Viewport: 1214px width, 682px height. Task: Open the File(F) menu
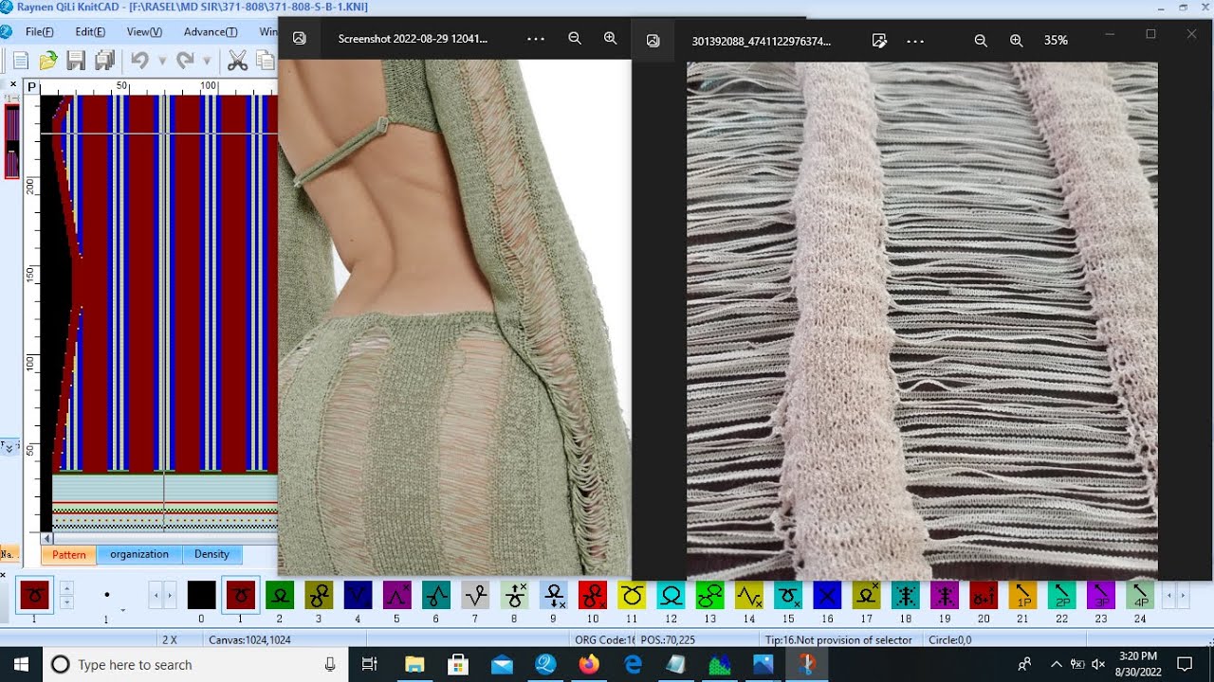tap(39, 31)
